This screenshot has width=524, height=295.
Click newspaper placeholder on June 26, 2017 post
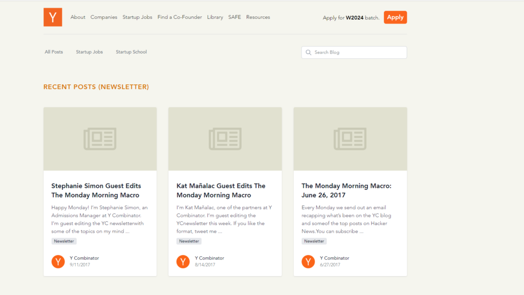click(x=350, y=139)
